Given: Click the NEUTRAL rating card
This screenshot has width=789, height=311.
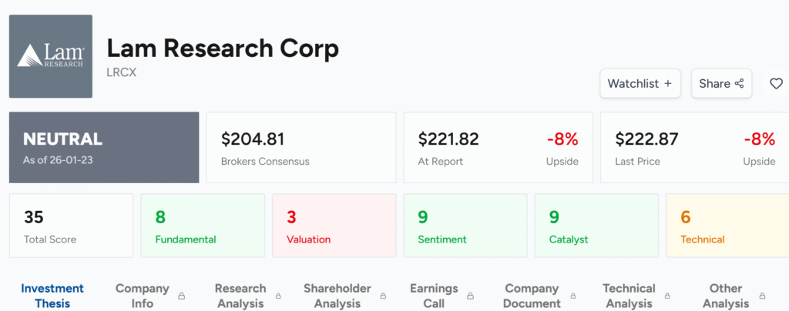Looking at the screenshot, I should [104, 148].
